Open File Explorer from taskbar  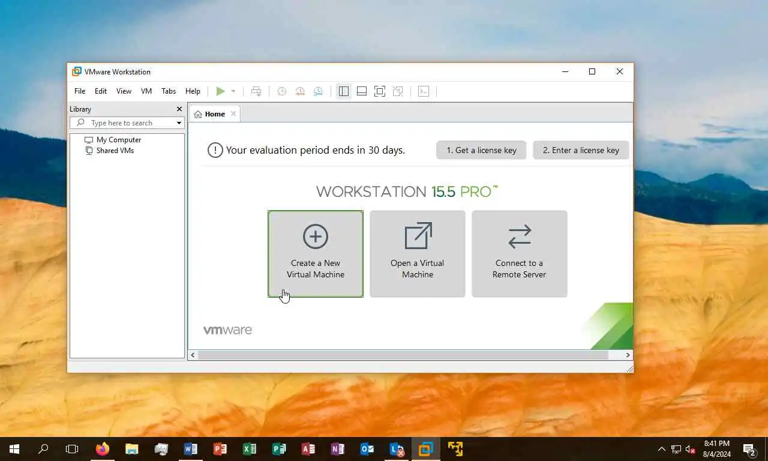(x=131, y=449)
